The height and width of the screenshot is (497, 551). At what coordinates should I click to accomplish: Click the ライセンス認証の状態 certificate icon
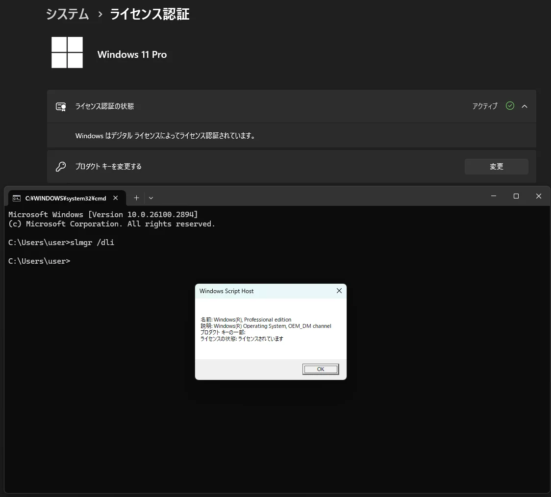click(61, 106)
